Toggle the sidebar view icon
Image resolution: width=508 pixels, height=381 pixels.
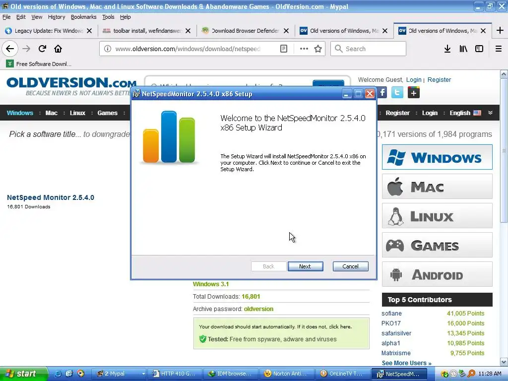point(479,49)
